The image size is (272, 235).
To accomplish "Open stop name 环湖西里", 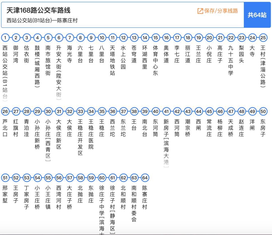I will coord(145,57).
